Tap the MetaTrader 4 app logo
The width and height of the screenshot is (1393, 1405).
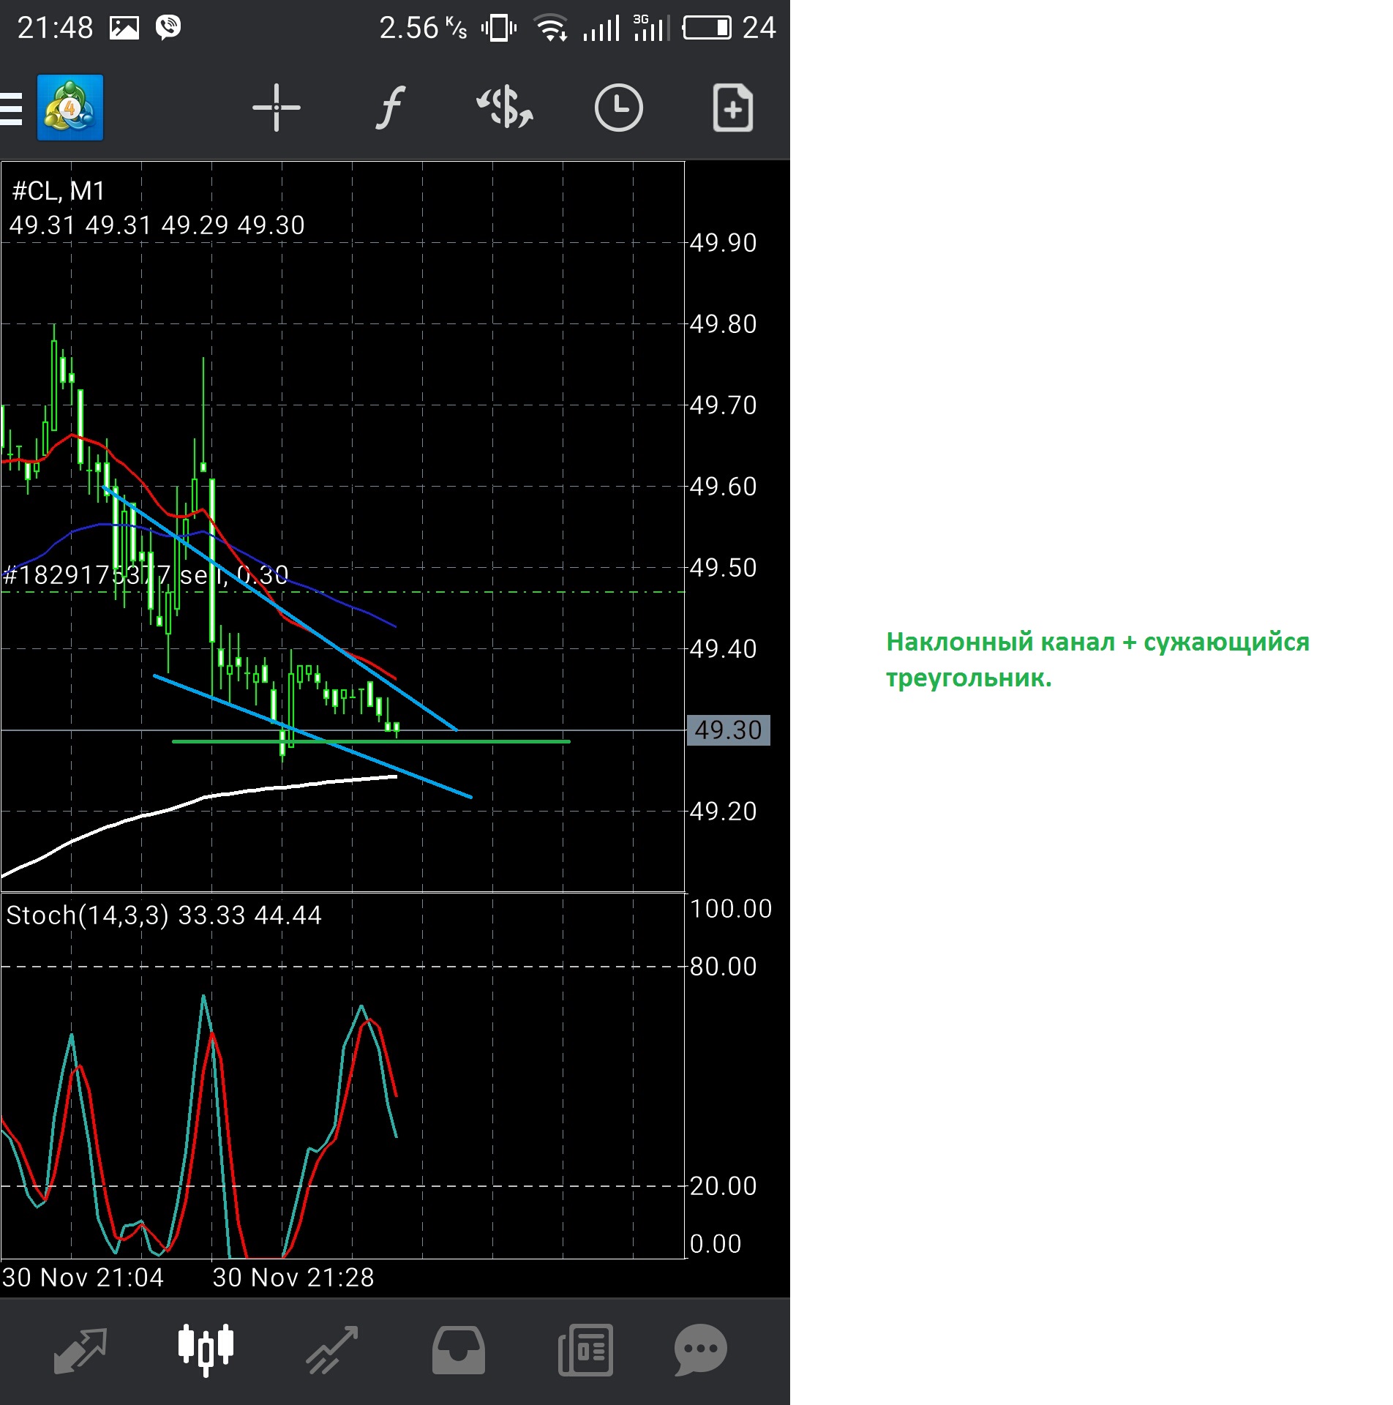pos(70,108)
